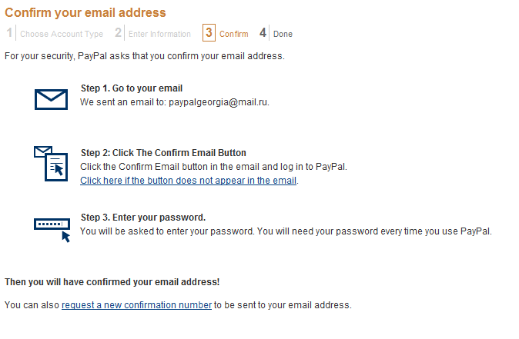Click the paypalgeorgia@mail.ru email address text
519x339 pixels.
click(219, 101)
